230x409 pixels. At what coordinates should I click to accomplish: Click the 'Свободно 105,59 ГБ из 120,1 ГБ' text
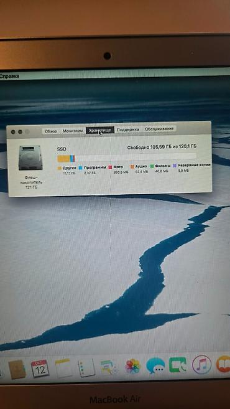(x=162, y=147)
